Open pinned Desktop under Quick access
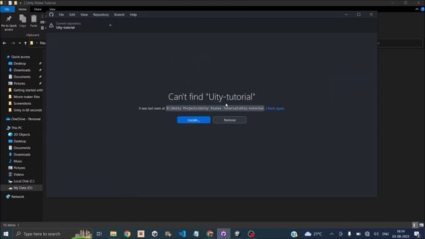The height and width of the screenshot is (239, 425). point(20,64)
